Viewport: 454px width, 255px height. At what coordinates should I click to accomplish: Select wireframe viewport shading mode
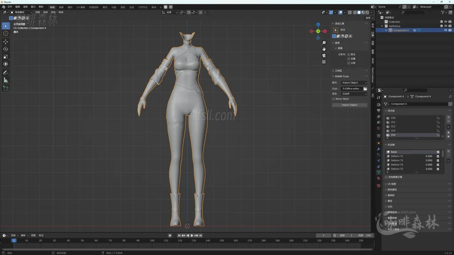point(355,12)
